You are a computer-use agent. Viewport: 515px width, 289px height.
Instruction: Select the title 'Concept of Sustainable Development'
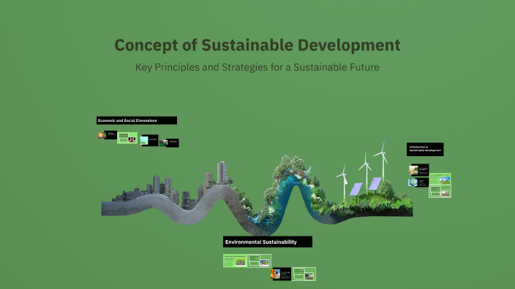(257, 45)
